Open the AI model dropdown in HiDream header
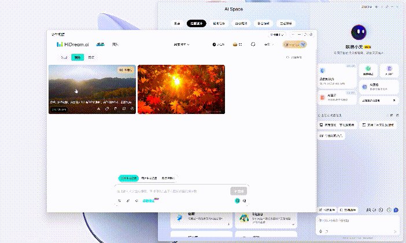Image resolution: width=406 pixels, height=243 pixels. tap(182, 45)
